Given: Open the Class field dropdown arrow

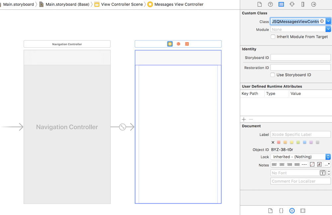Looking at the screenshot, I should (x=328, y=21).
